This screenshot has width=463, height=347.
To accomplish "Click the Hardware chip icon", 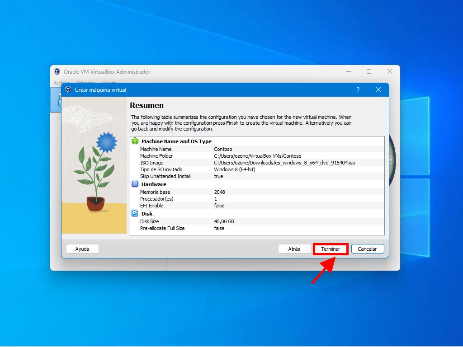I will [135, 184].
